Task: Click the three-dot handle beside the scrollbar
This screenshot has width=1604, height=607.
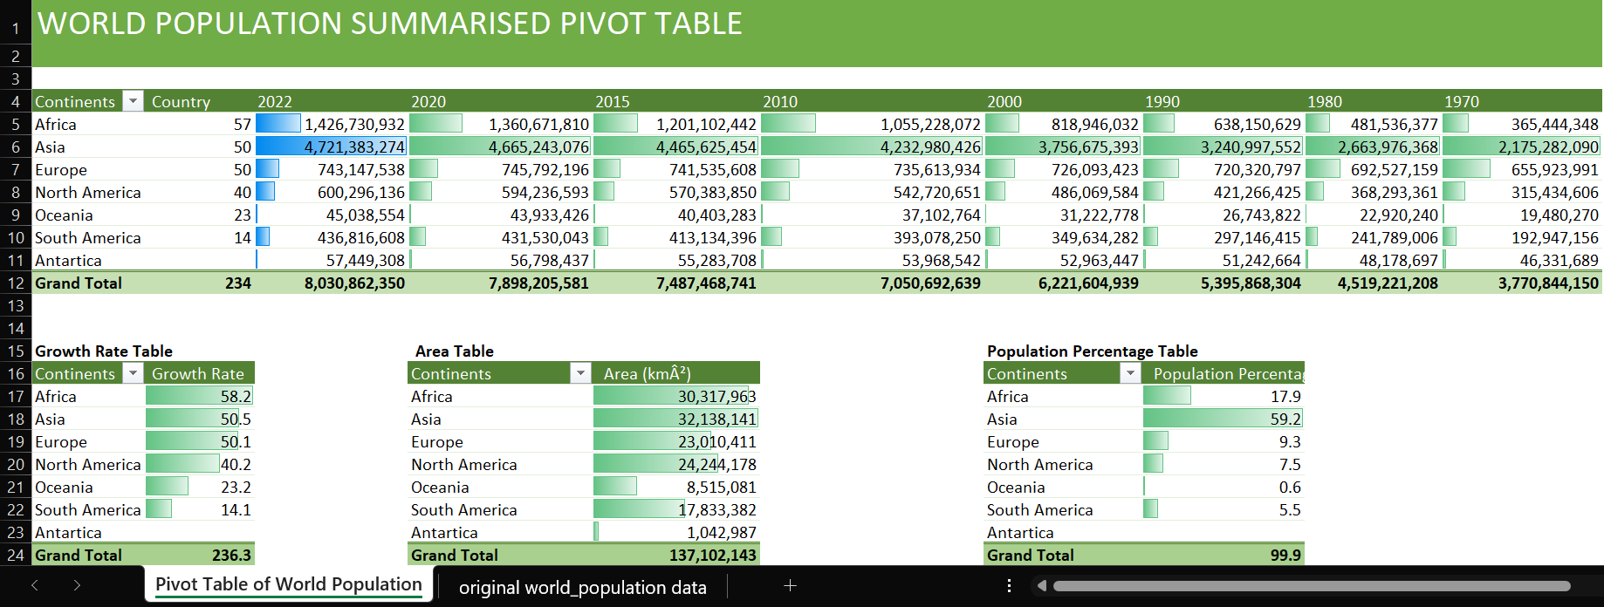Action: pos(1009,586)
